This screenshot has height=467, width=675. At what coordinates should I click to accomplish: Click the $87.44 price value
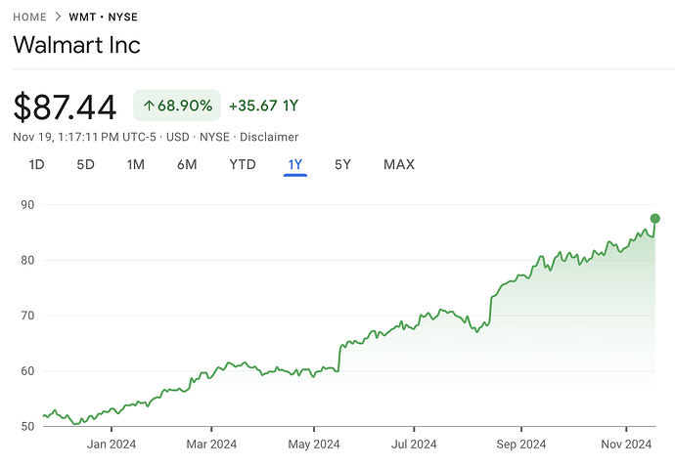point(65,107)
